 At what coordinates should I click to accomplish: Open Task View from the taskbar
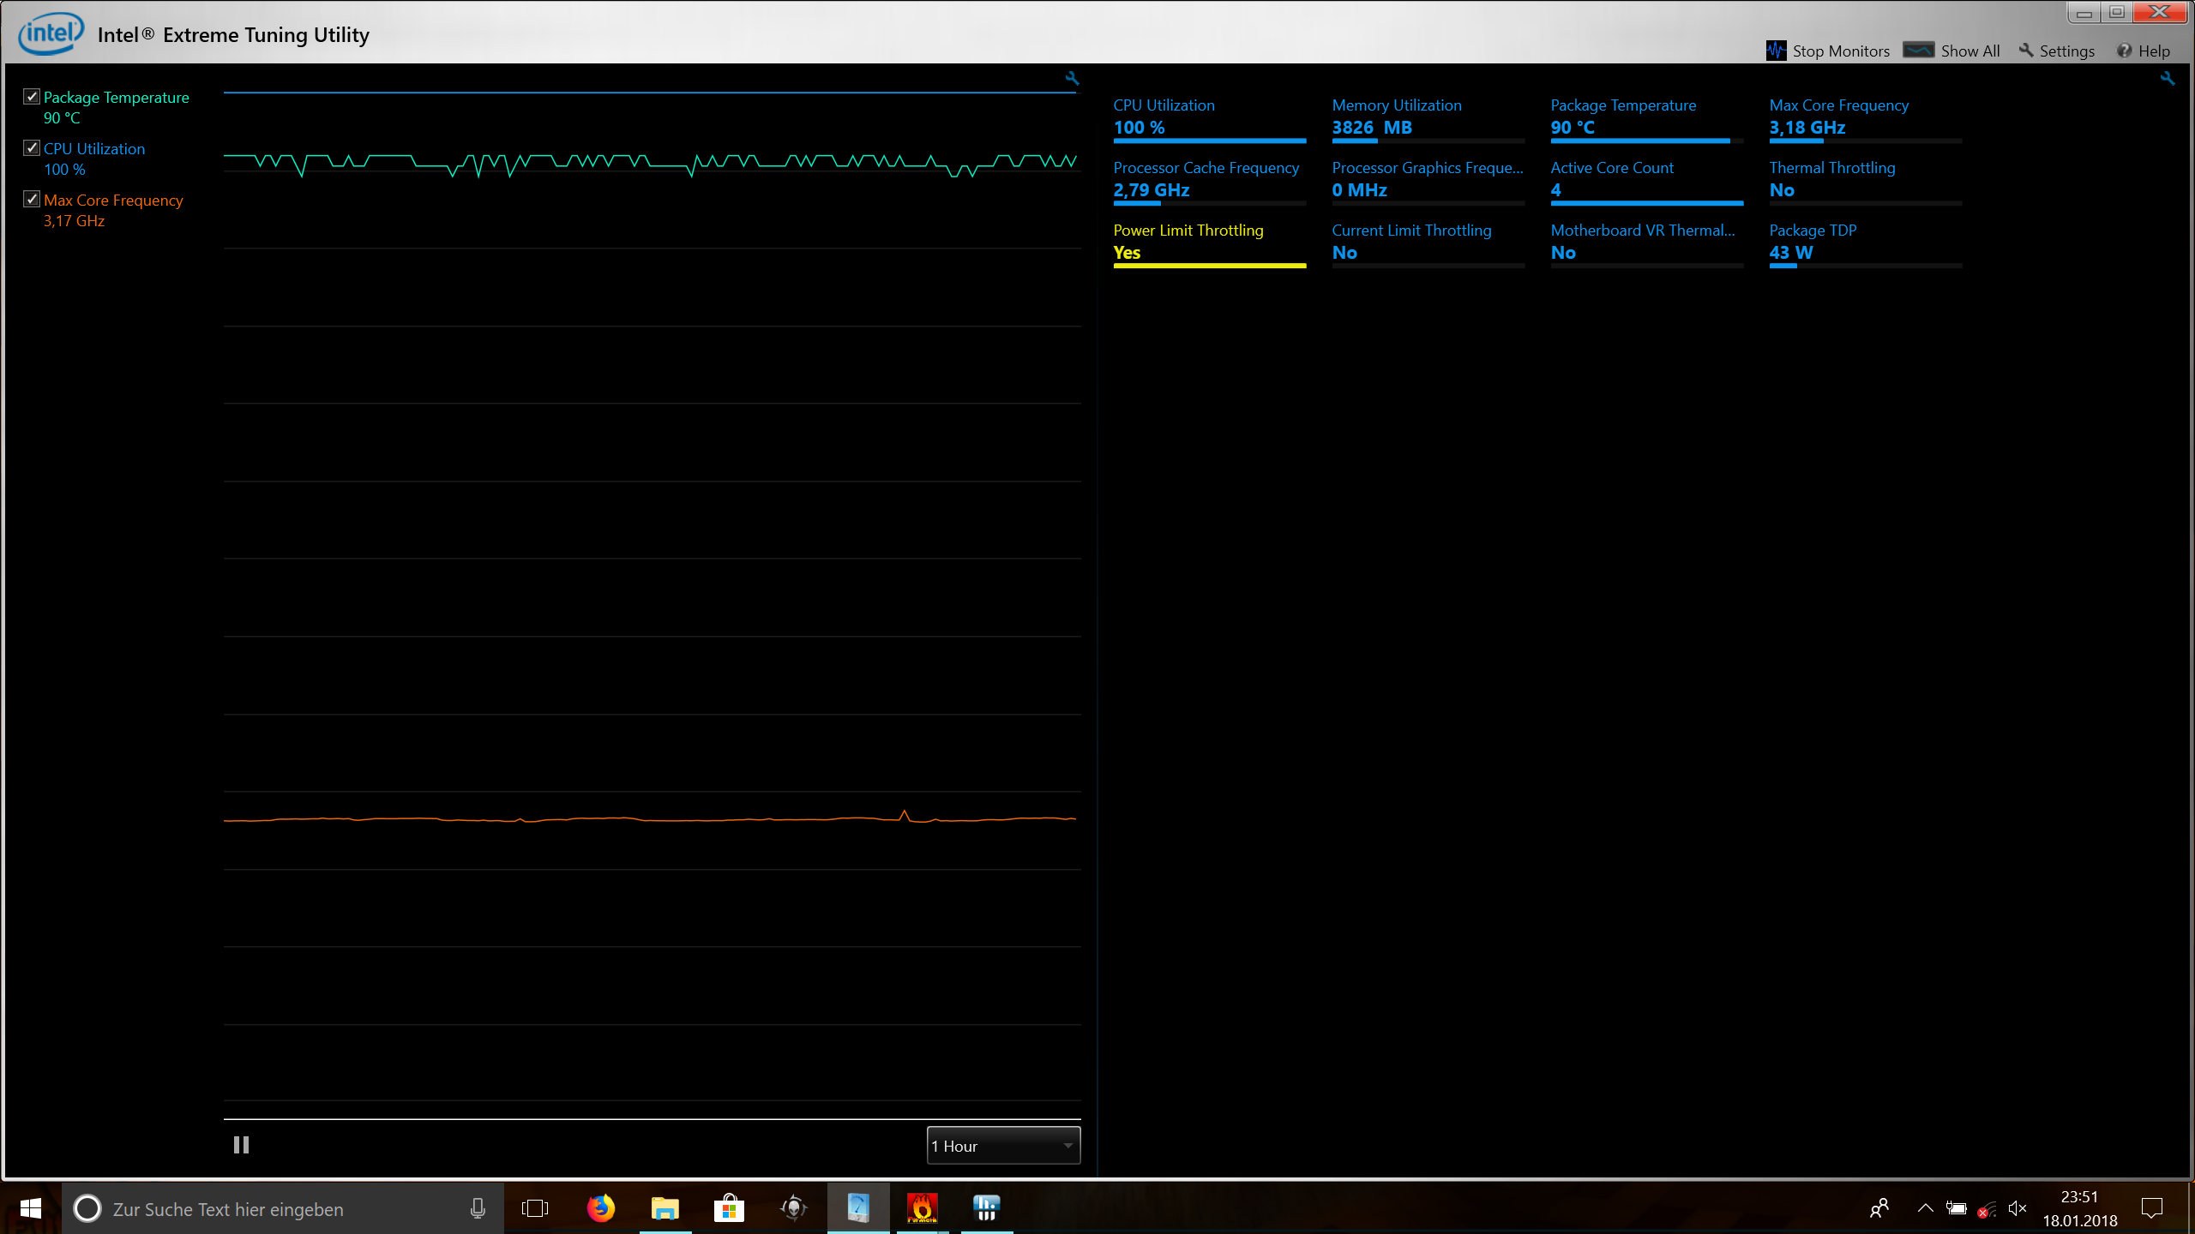(535, 1208)
